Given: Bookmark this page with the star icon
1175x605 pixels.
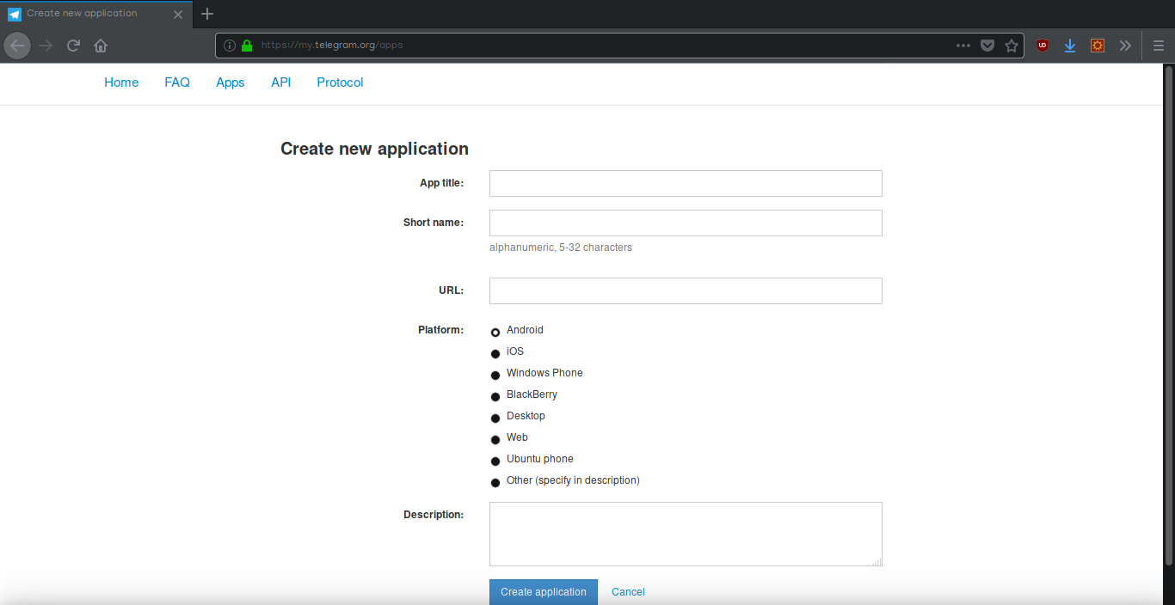Looking at the screenshot, I should [x=1011, y=45].
